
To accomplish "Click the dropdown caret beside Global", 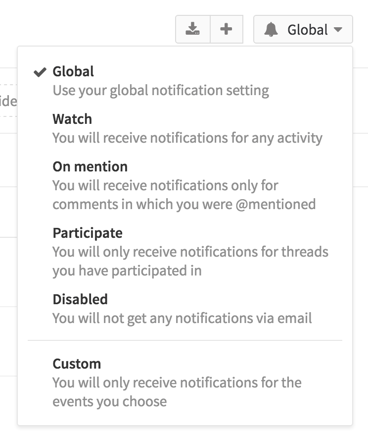I will [340, 30].
